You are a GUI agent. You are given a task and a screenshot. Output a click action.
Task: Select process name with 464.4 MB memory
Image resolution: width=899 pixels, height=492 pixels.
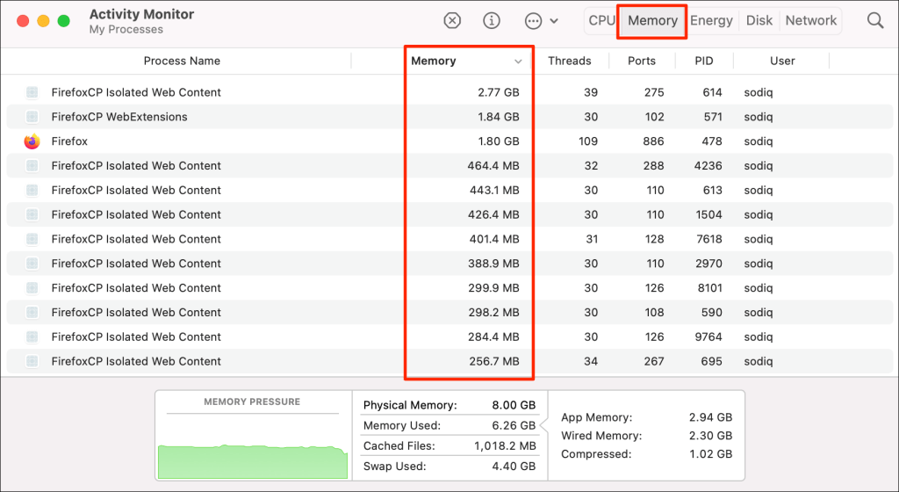click(136, 166)
